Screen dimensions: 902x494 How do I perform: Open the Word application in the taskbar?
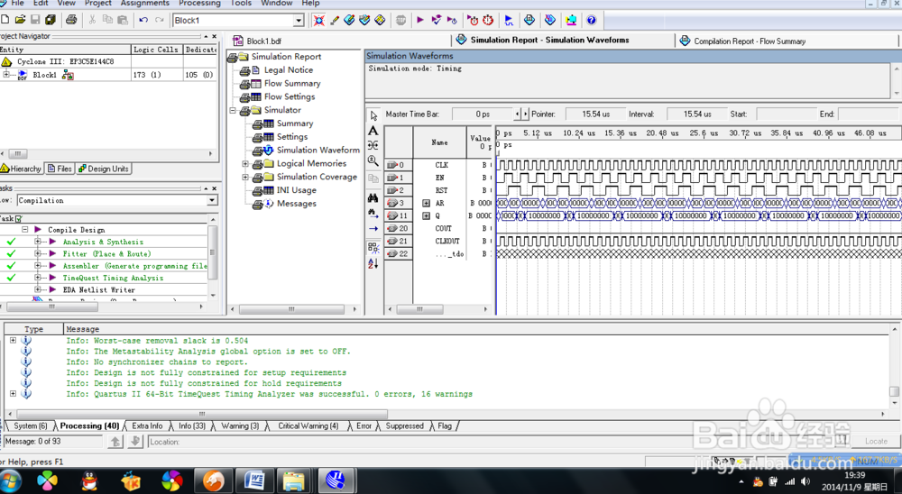pyautogui.click(x=254, y=480)
